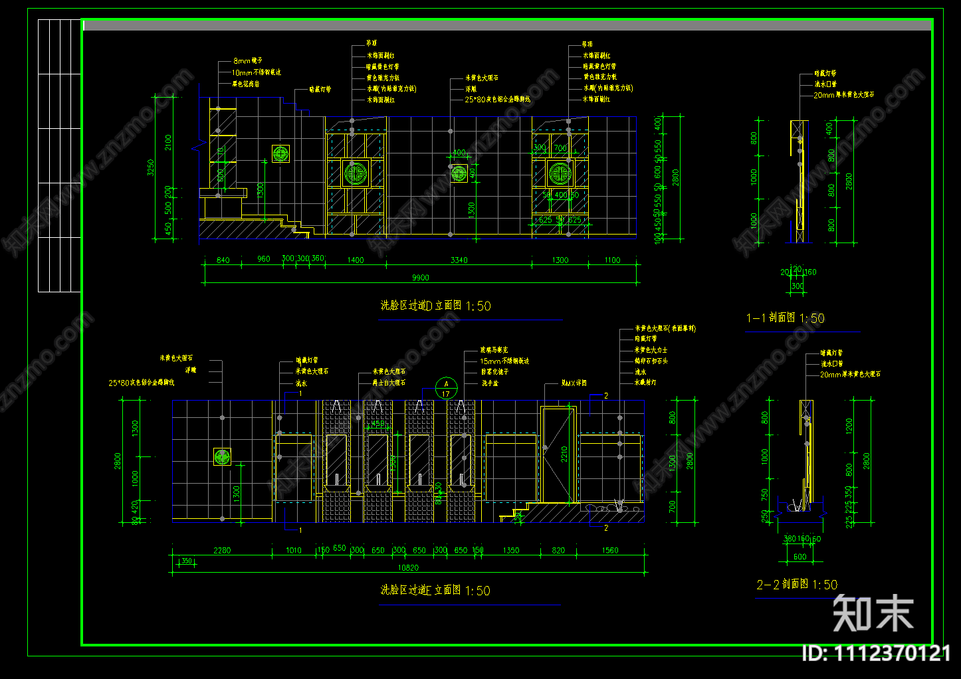This screenshot has width=961, height=679.
Task: Click the green wall medallion in E elevation
Action: coord(222,456)
